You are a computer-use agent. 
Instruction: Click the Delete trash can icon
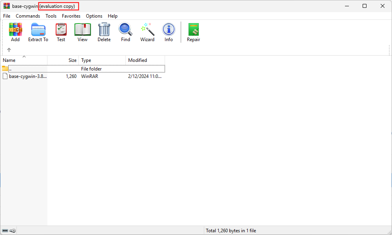(104, 29)
